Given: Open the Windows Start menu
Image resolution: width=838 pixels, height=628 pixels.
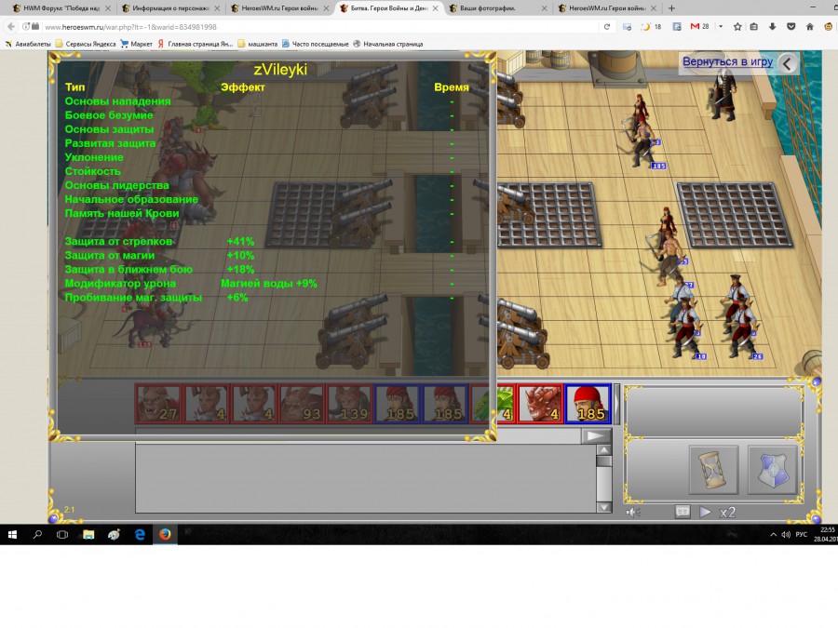Looking at the screenshot, I should click(12, 535).
